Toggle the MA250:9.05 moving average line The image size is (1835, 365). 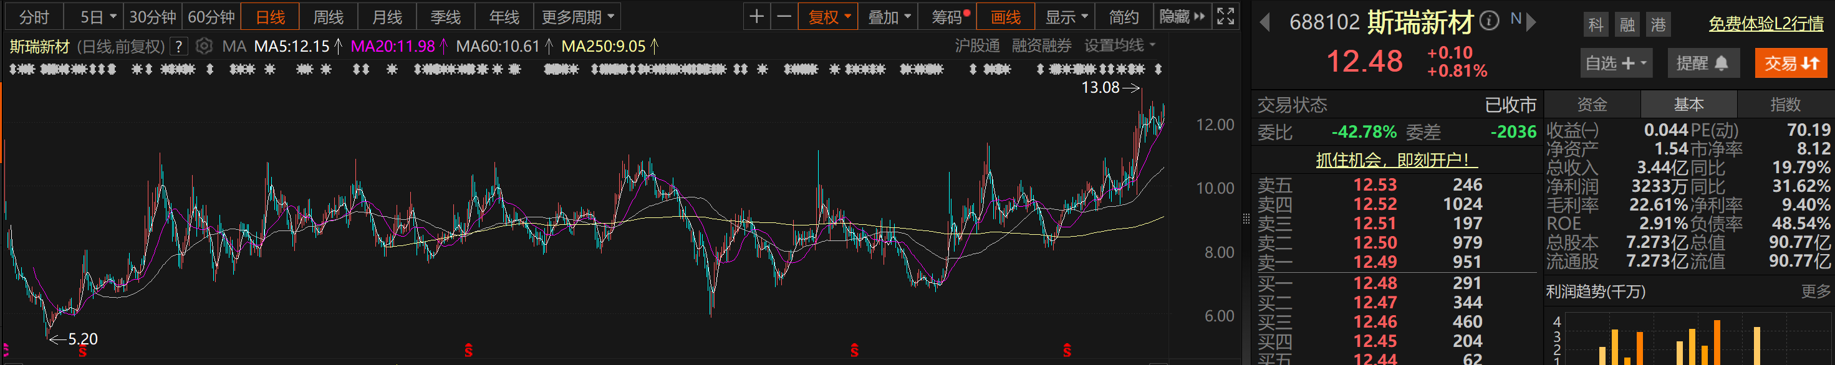[610, 47]
